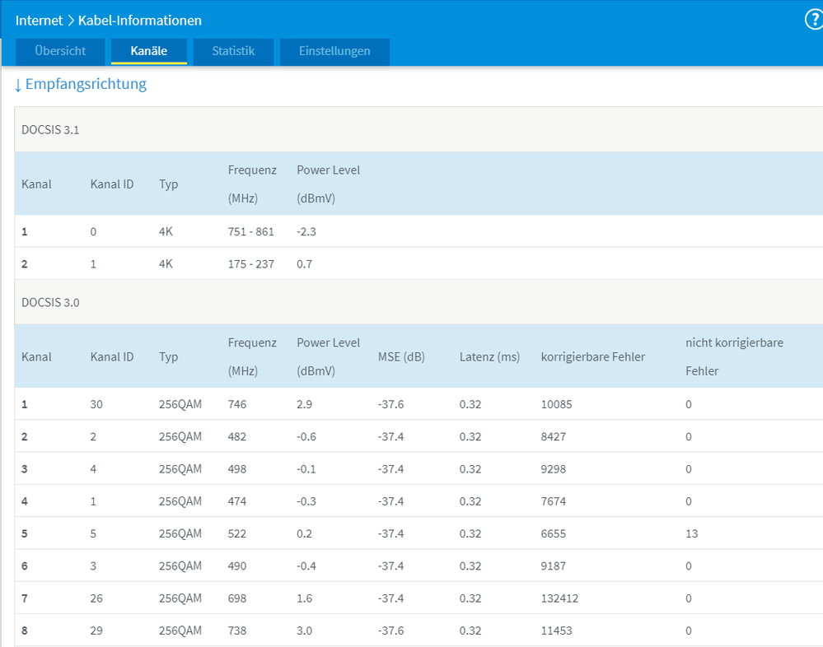Open the help question mark icon
The image size is (823, 647).
(x=815, y=20)
